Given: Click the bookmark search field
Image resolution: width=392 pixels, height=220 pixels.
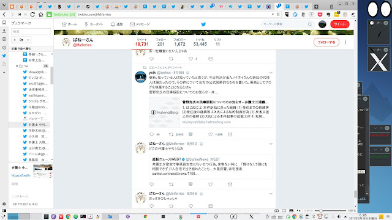Looking at the screenshot, I should (x=31, y=31).
